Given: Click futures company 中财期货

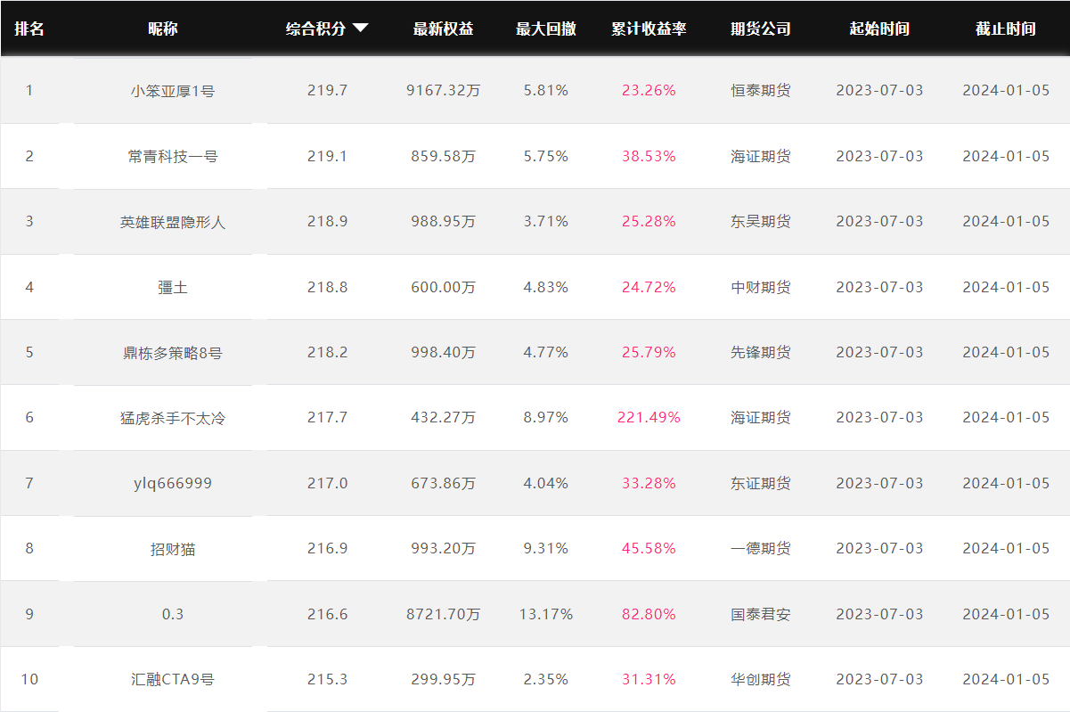Looking at the screenshot, I should pos(761,287).
